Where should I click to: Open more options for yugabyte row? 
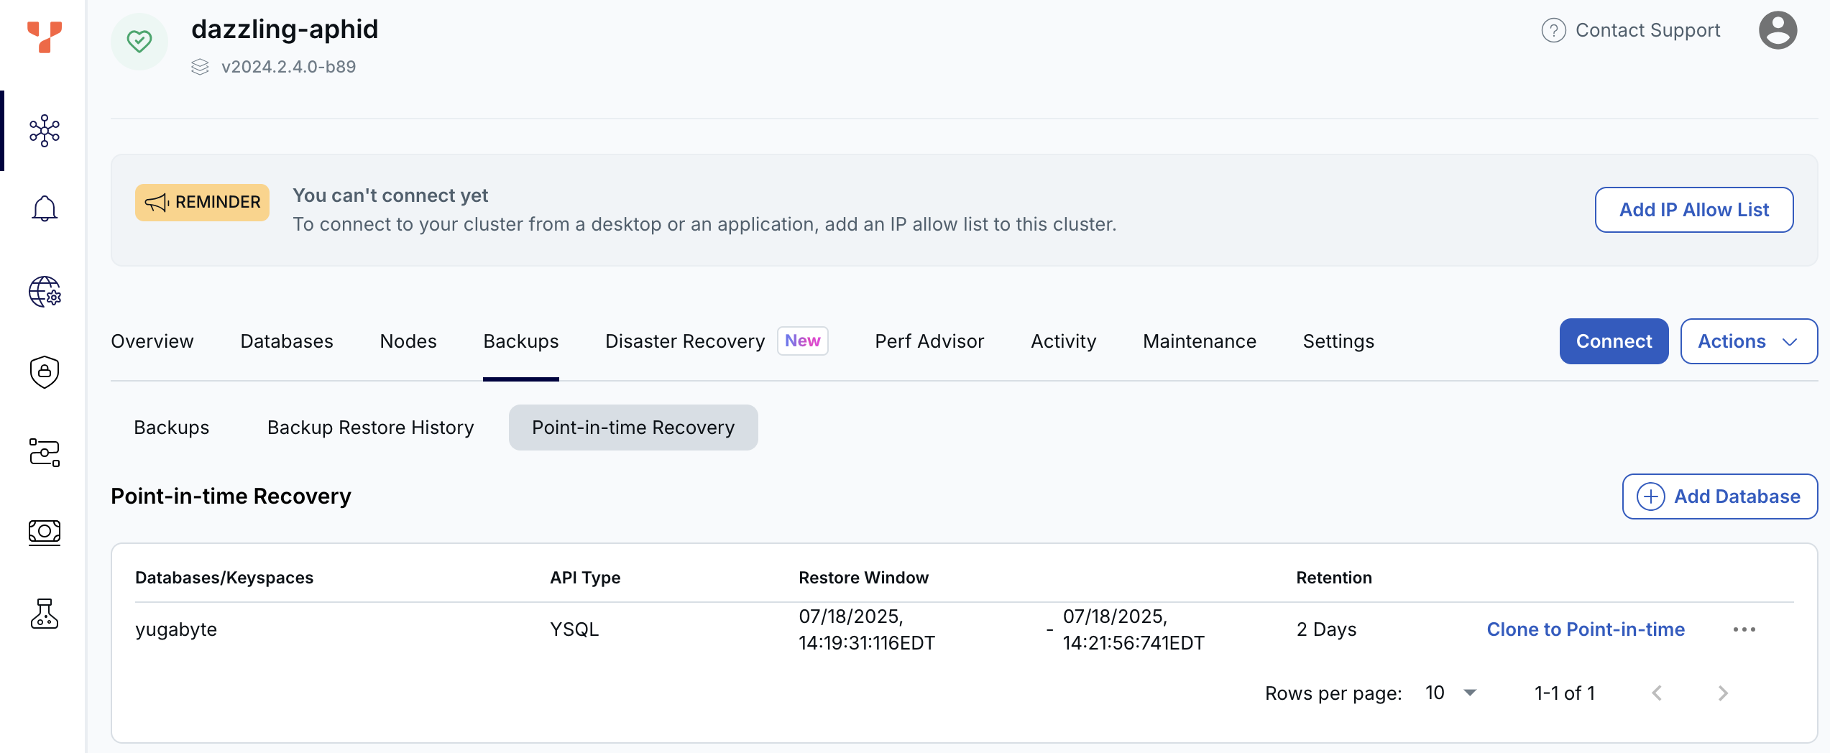point(1744,629)
